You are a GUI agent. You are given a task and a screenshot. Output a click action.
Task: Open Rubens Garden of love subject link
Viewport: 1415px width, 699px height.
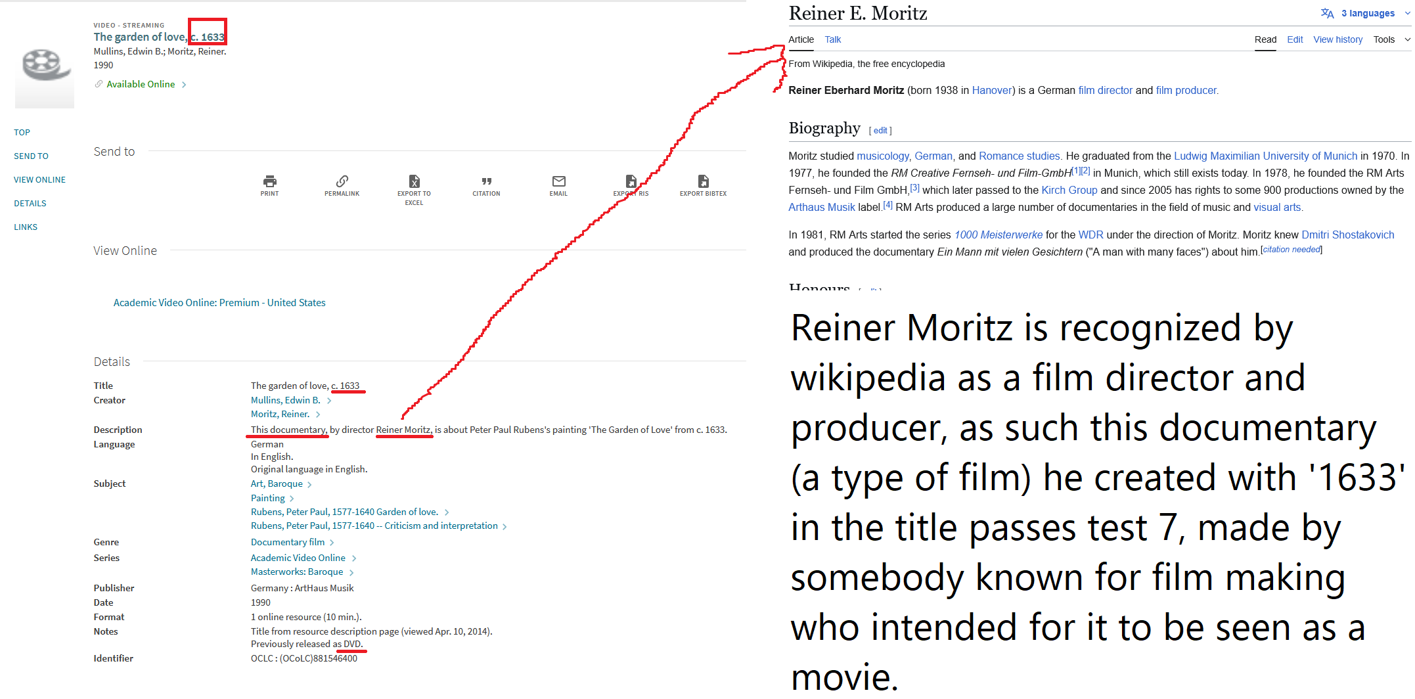pos(344,512)
